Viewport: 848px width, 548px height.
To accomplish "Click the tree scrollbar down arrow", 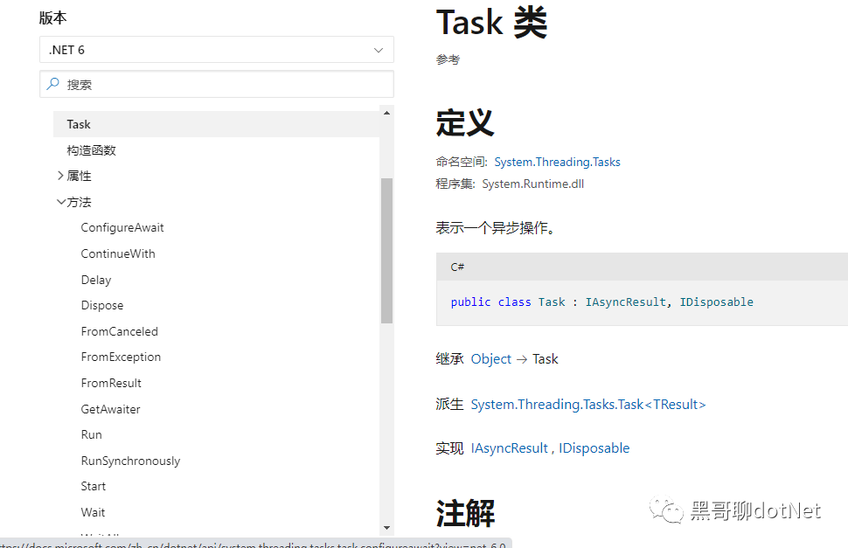I will point(386,528).
